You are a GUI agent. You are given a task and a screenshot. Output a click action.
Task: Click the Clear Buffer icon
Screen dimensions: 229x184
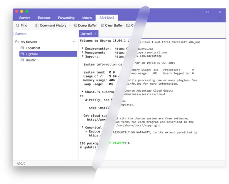point(102,25)
